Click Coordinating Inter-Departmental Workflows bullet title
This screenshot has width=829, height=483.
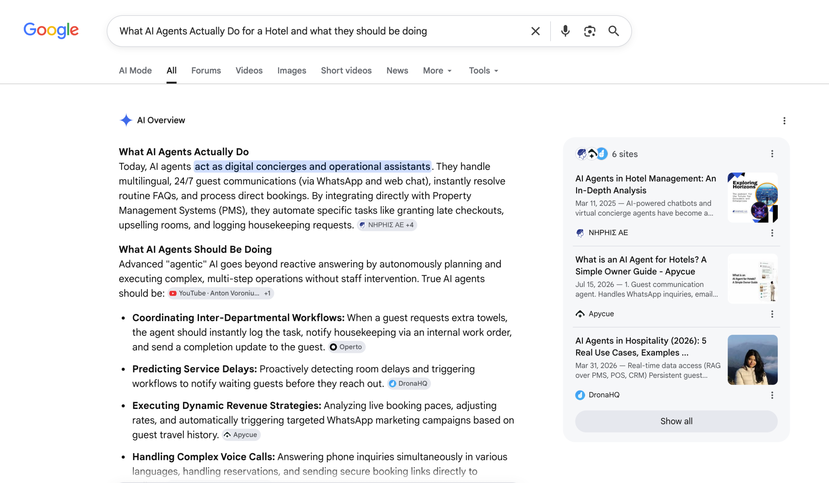click(x=238, y=318)
